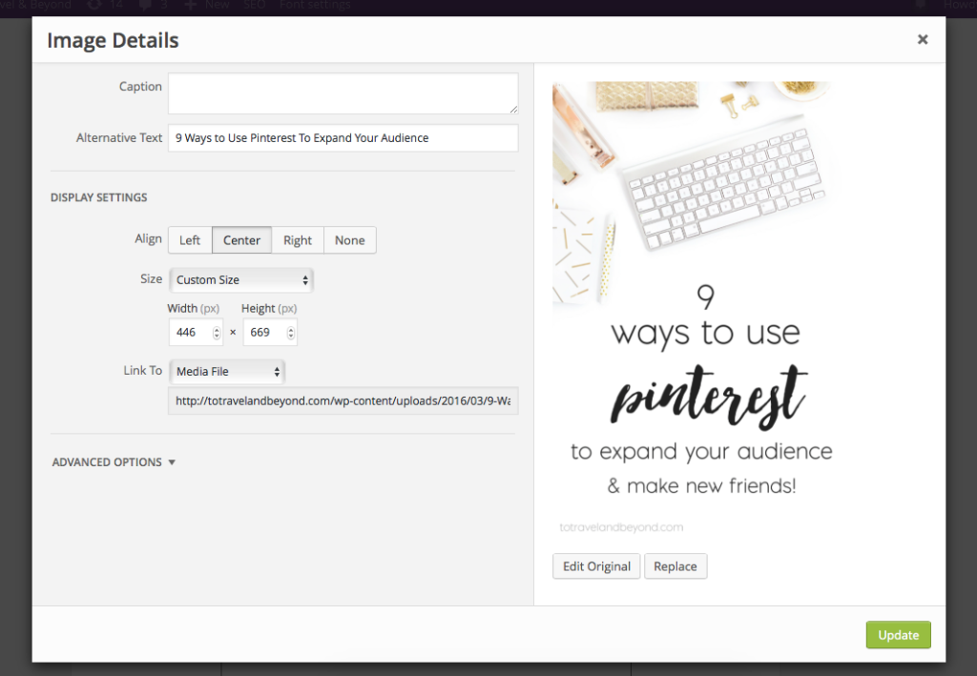Click the Replace button
The height and width of the screenshot is (676, 977).
point(676,566)
